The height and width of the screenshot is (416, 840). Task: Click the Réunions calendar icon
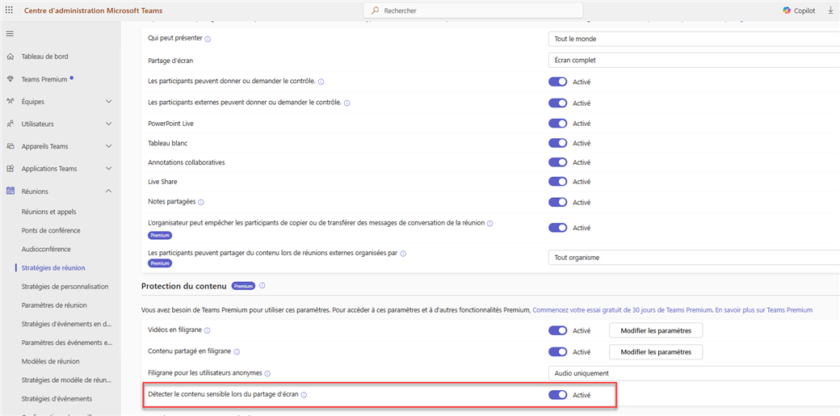(x=10, y=191)
